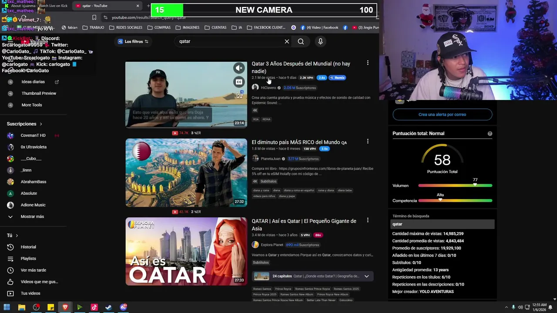Open the El diminuto país video thumbnail
The height and width of the screenshot is (313, 557).
click(x=186, y=173)
